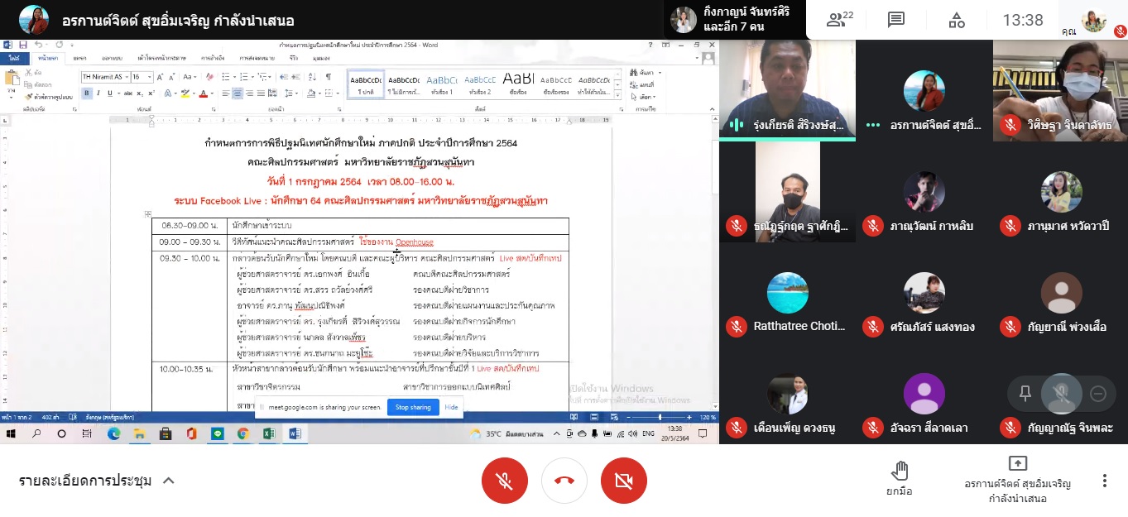Open the TH Niramit AS font dropdown
The image size is (1128, 517).
pos(104,77)
